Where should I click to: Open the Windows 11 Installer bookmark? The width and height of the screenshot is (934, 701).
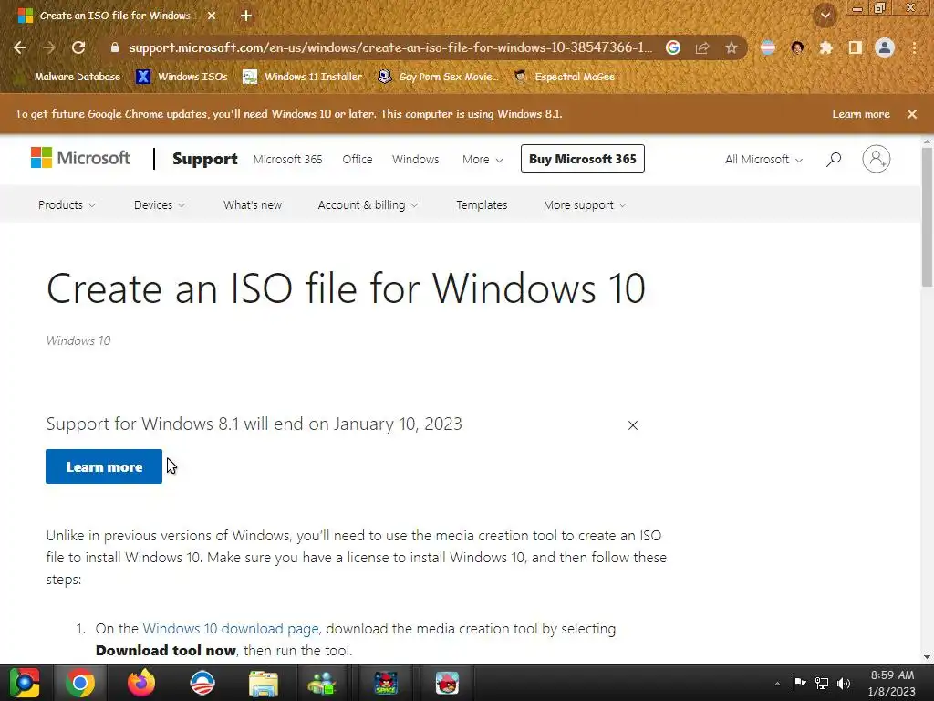[x=303, y=77]
